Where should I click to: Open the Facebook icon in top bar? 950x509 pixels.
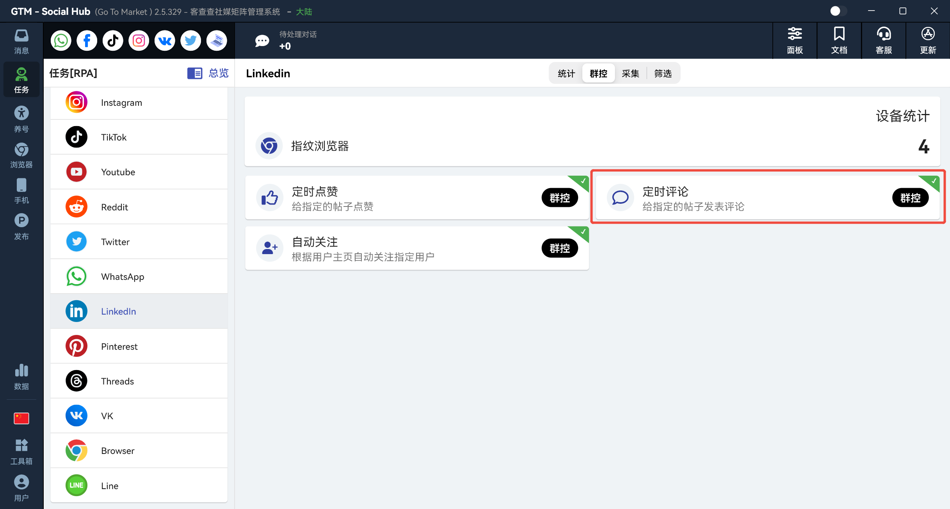87,41
